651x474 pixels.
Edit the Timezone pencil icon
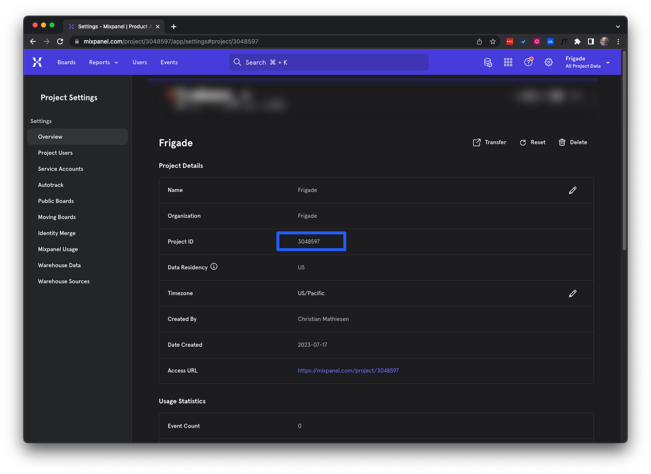coord(573,293)
